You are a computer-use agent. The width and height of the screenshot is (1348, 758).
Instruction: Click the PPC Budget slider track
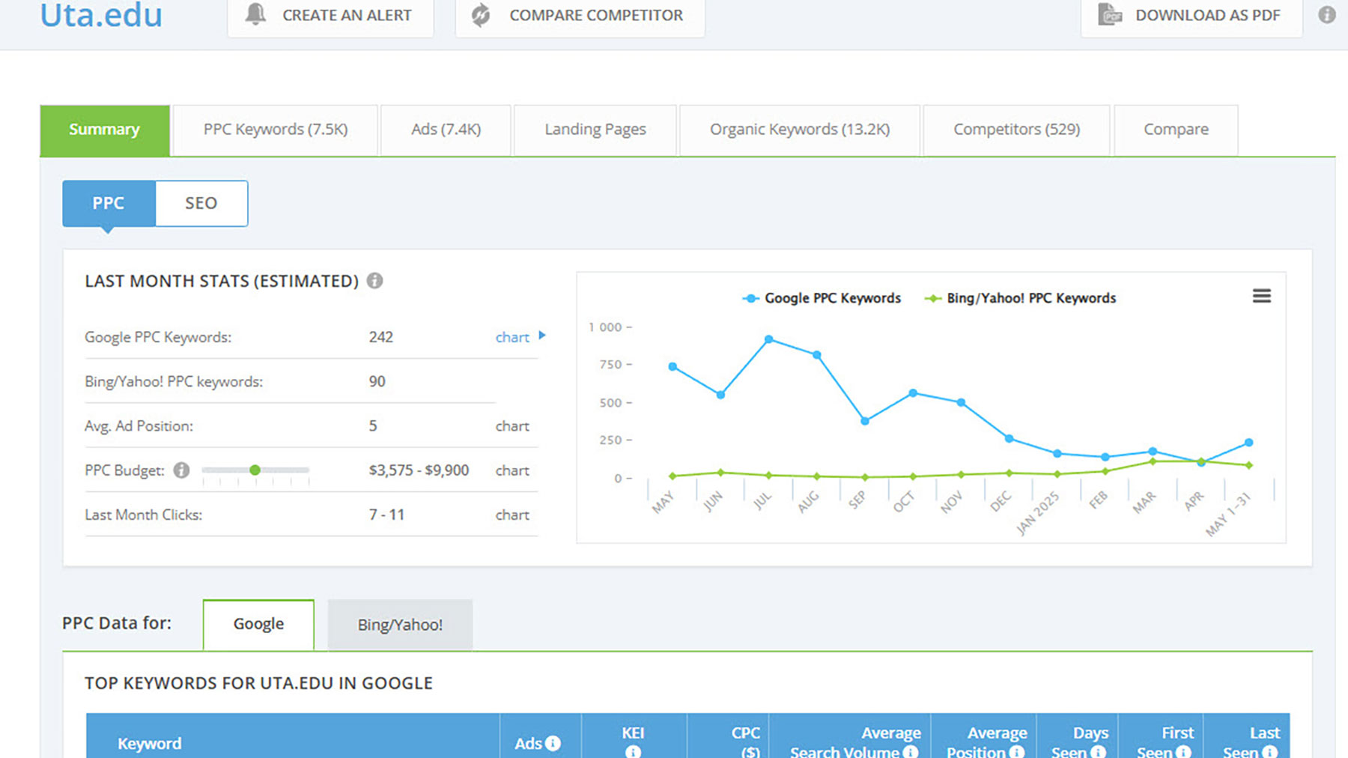255,470
